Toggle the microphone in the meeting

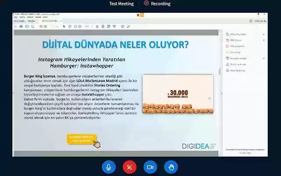(108, 167)
